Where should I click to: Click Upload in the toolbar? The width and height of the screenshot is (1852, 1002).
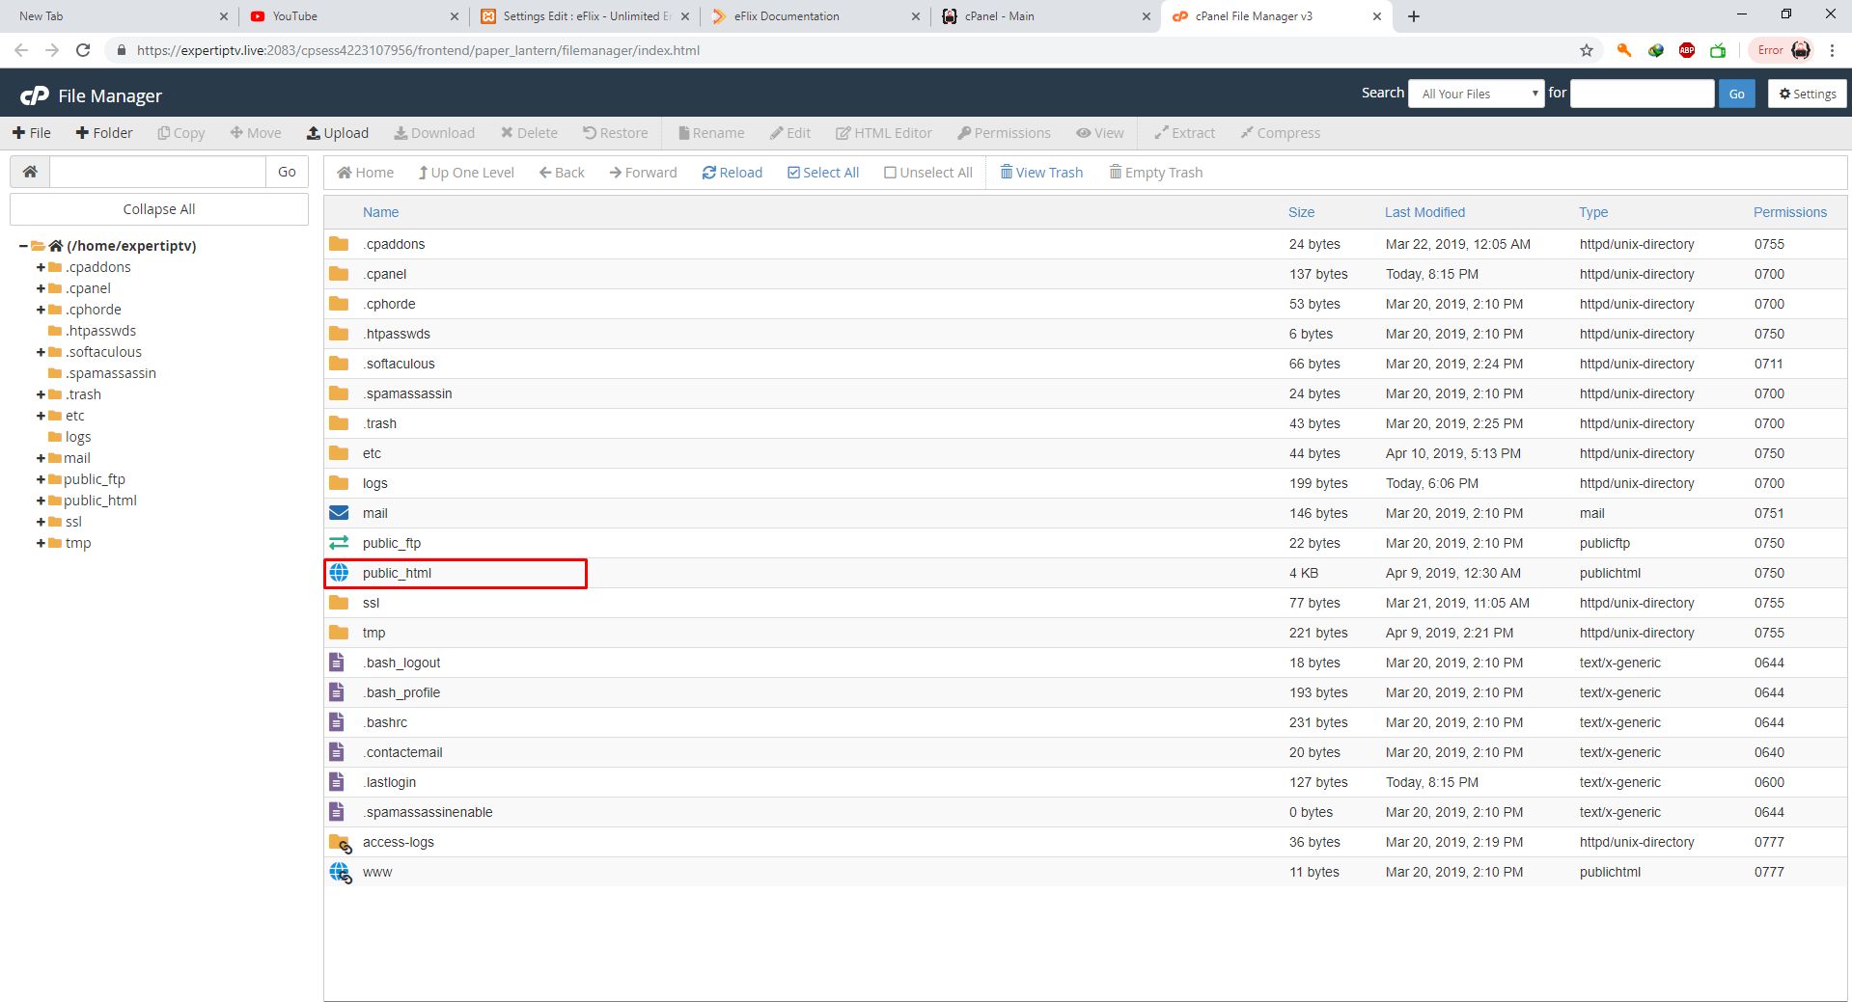[338, 133]
